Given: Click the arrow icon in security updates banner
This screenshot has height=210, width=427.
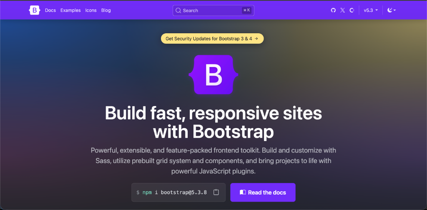Looking at the screenshot, I should pyautogui.click(x=256, y=39).
